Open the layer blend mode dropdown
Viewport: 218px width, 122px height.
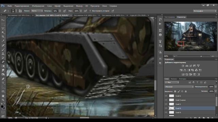tap(179, 87)
